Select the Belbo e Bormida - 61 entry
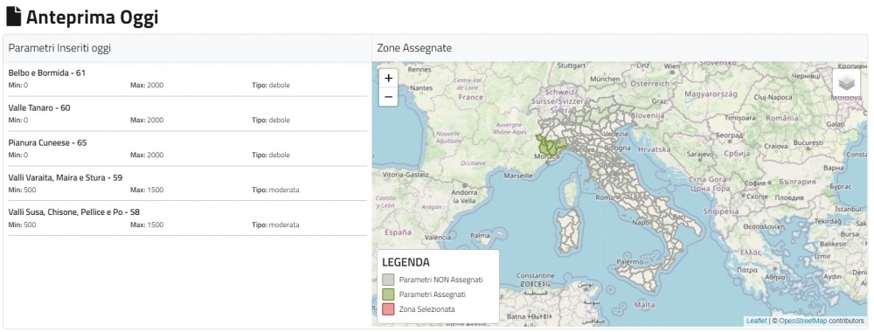Viewport: 874px width, 332px height. pos(187,80)
